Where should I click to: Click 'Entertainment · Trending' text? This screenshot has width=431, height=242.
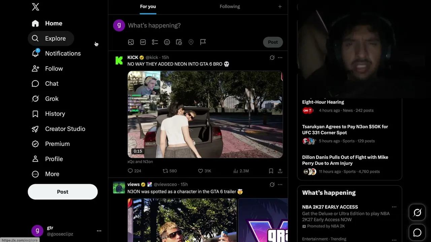pyautogui.click(x=324, y=239)
